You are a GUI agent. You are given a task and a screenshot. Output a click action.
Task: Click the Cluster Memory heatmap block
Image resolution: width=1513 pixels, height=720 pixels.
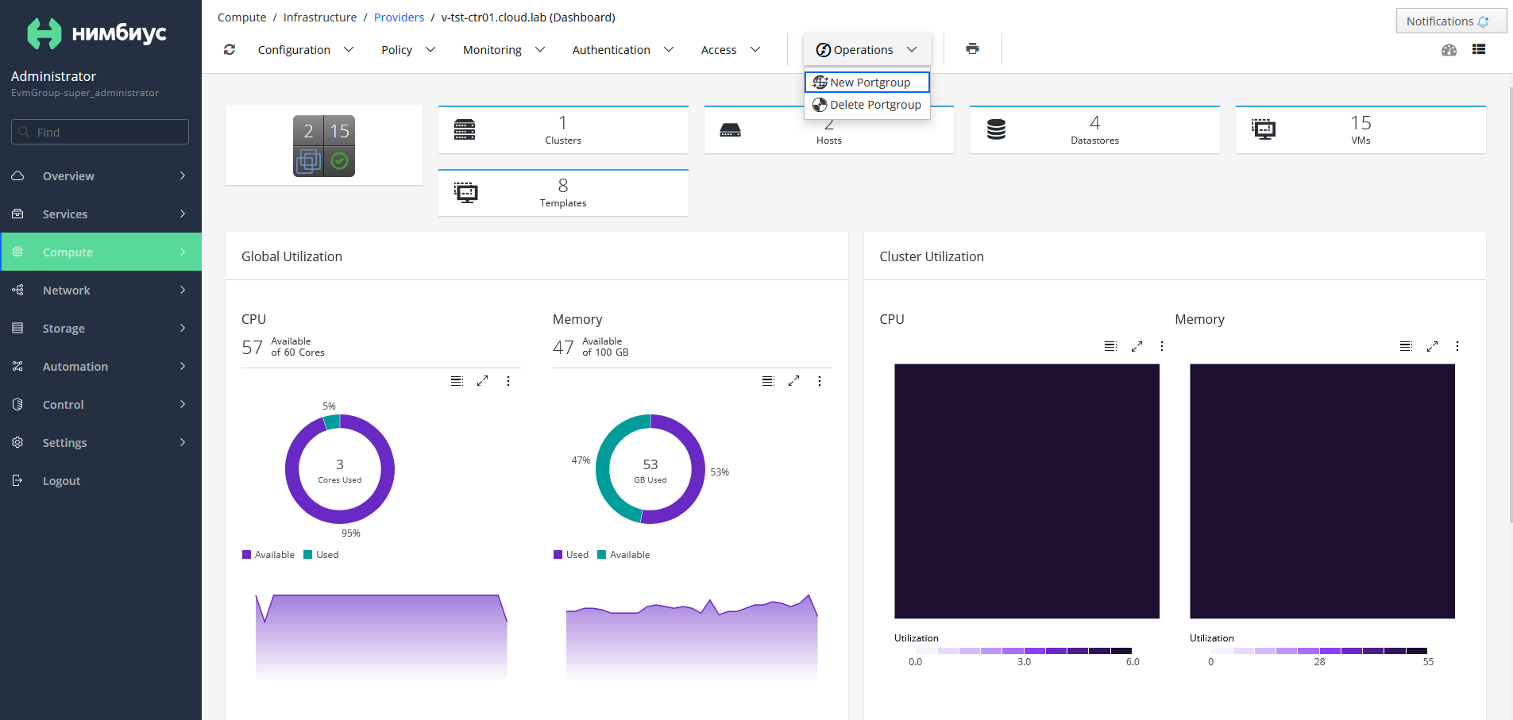[1322, 491]
